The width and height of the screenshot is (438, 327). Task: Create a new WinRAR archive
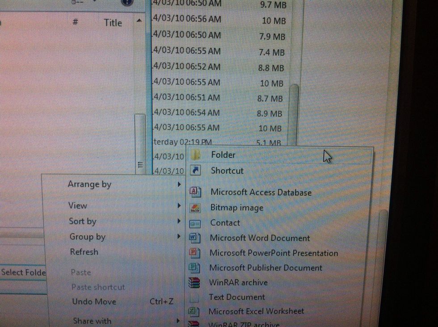tap(239, 282)
